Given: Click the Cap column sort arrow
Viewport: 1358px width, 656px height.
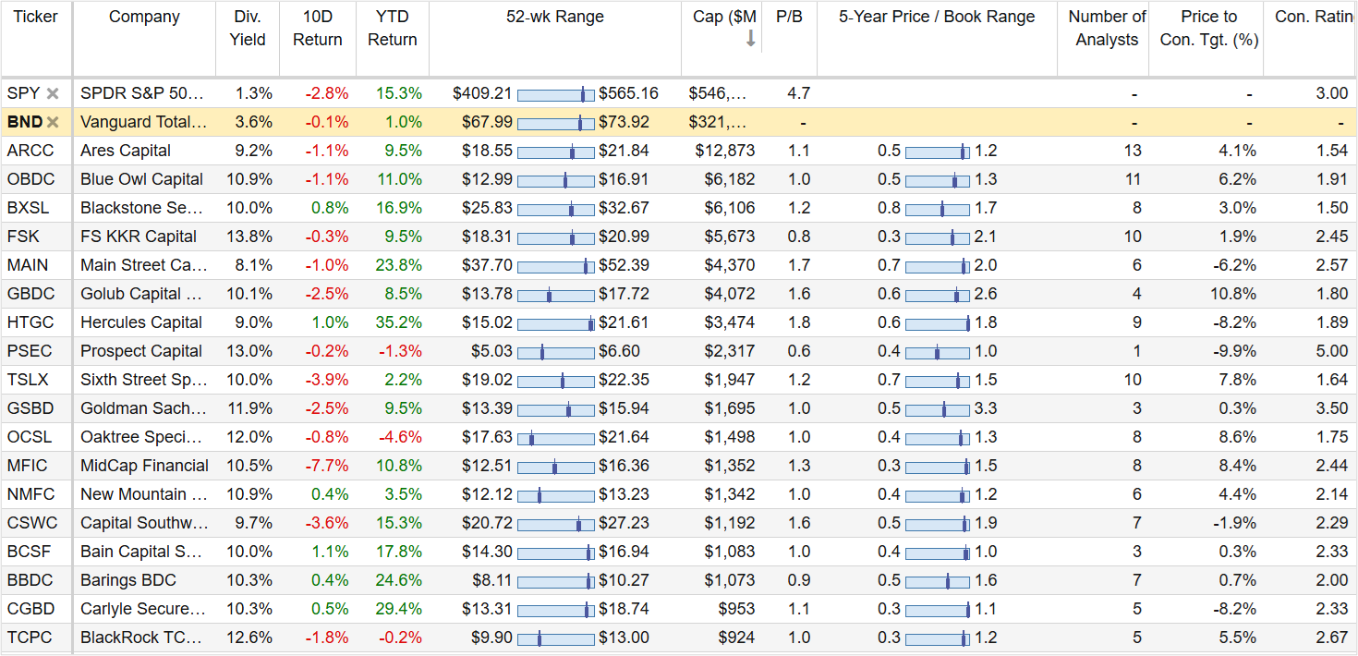Looking at the screenshot, I should 751,38.
